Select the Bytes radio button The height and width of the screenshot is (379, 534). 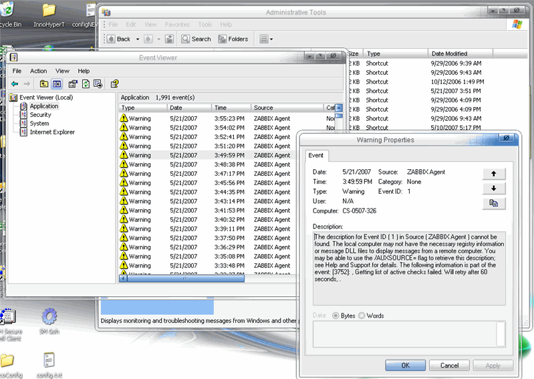pyautogui.click(x=336, y=315)
